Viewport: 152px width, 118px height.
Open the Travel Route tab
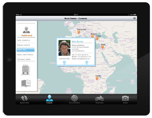coord(99,99)
